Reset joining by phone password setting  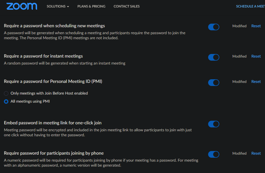pyautogui.click(x=256, y=154)
